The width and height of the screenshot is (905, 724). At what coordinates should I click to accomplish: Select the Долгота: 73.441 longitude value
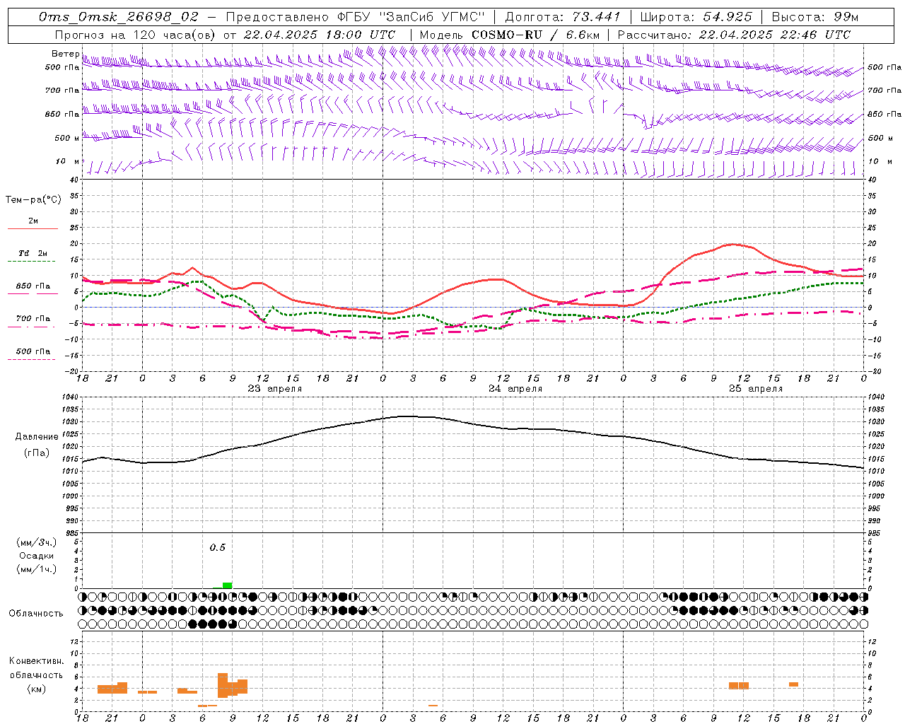point(563,16)
